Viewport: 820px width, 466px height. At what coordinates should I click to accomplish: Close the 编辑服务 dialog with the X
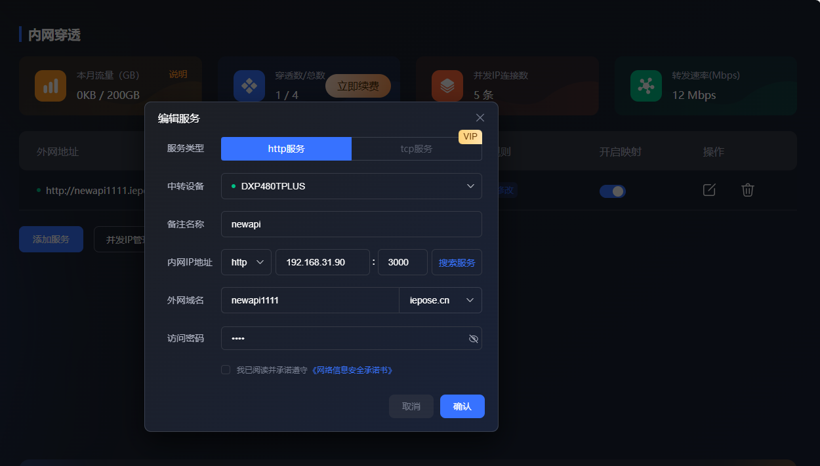[480, 117]
